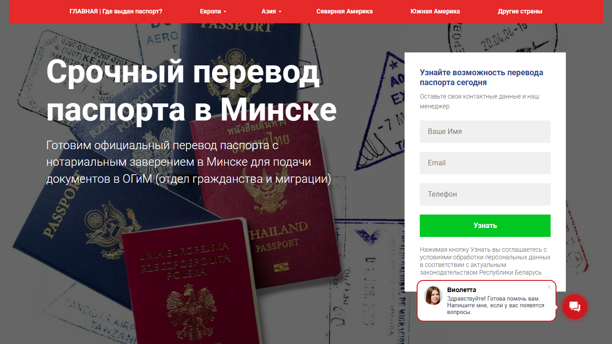Image resolution: width=612 pixels, height=344 pixels.
Task: Focus the Email input field
Action: 485,163
